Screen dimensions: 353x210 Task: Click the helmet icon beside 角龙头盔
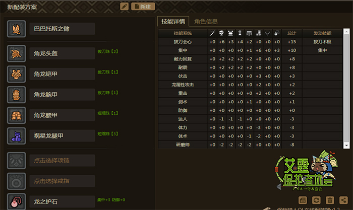17,53
